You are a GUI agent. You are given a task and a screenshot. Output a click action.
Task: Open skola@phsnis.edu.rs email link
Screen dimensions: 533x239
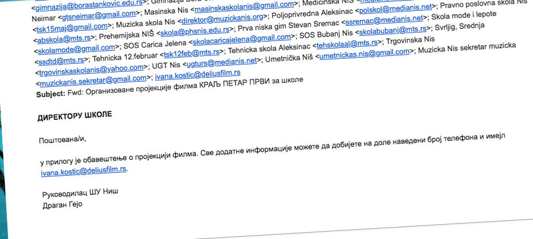coord(195,31)
